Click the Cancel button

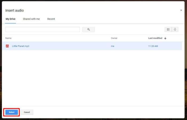point(27,112)
